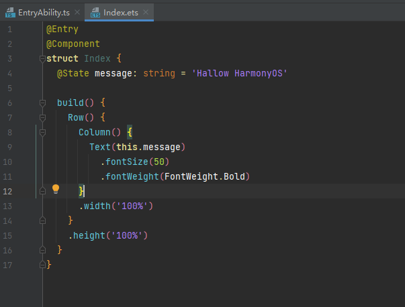Click the TS file icon on EntryAbility.ts tab
Image resolution: width=405 pixels, height=307 pixels.
pos(10,12)
